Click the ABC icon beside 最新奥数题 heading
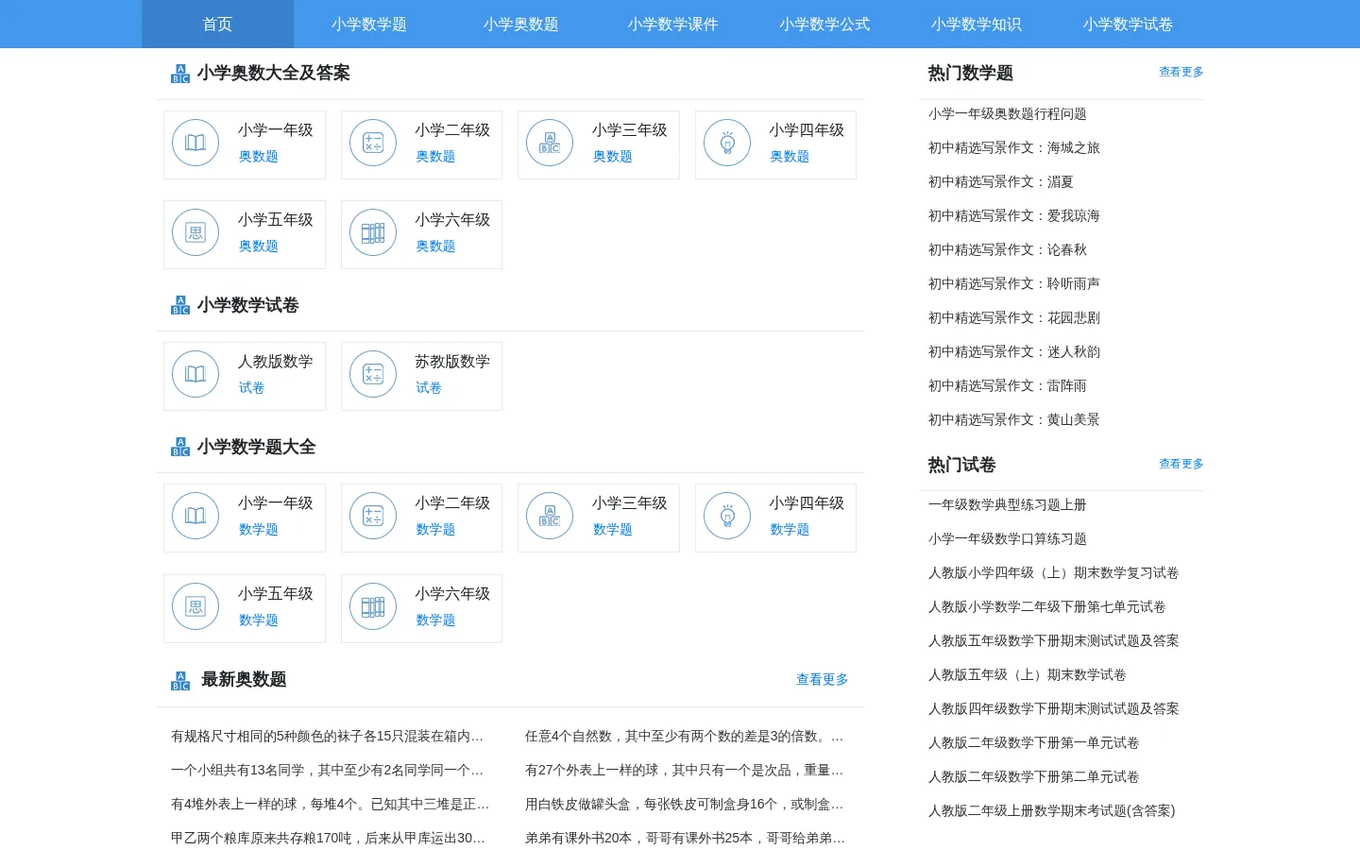Viewport: 1360px width, 850px height. [180, 681]
